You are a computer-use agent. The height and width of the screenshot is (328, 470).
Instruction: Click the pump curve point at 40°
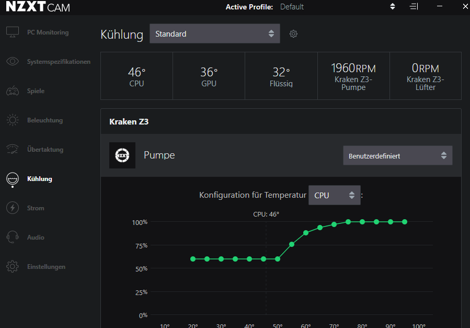click(249, 259)
